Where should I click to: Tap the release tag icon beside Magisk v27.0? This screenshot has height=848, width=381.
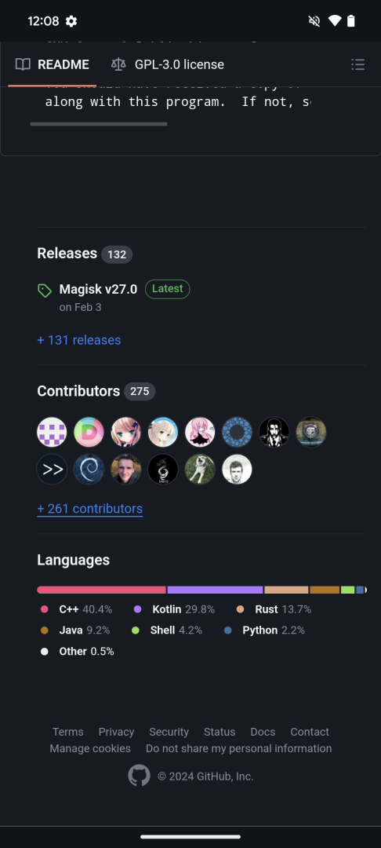pos(44,291)
